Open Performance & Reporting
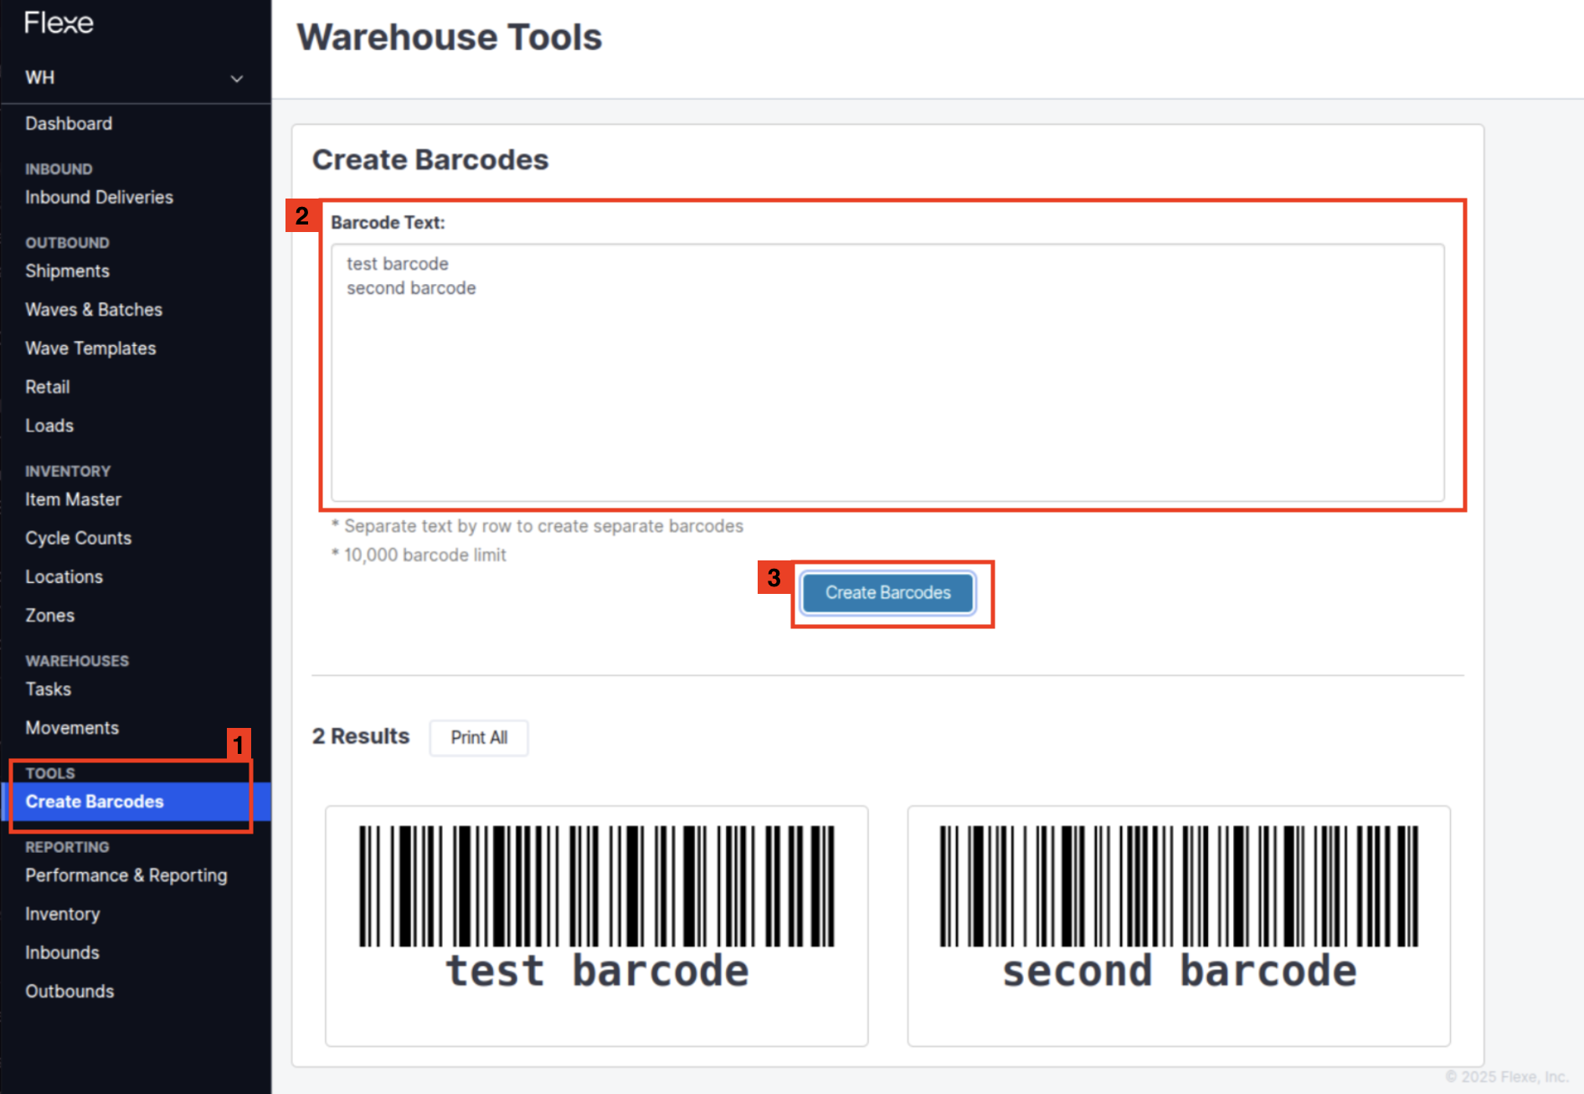The image size is (1584, 1094). tap(126, 875)
